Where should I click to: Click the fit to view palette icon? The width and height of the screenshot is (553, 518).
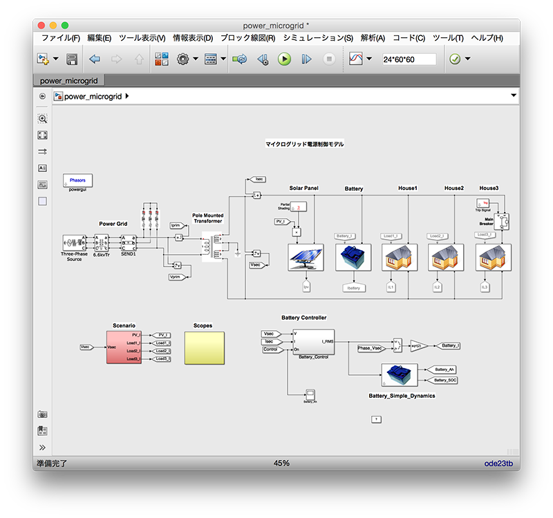click(x=42, y=135)
